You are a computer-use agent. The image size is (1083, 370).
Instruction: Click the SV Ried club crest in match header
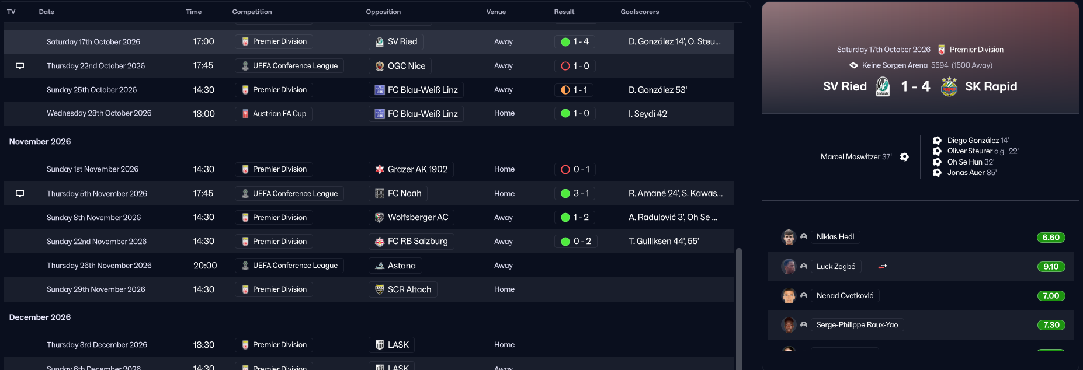[883, 87]
